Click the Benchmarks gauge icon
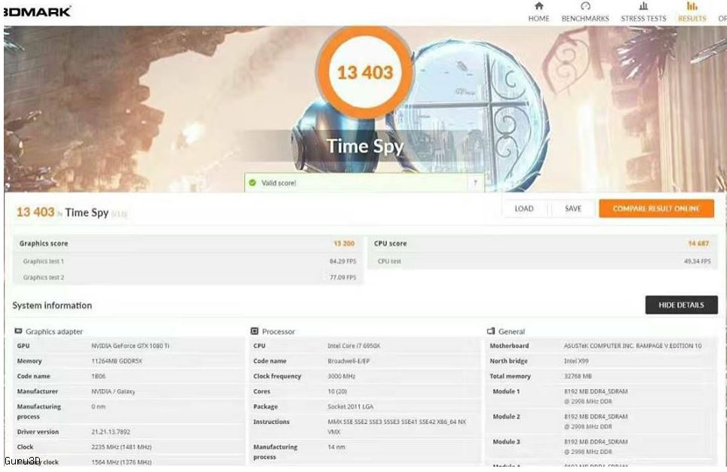Screen dimensions: 727x472 pos(585,6)
